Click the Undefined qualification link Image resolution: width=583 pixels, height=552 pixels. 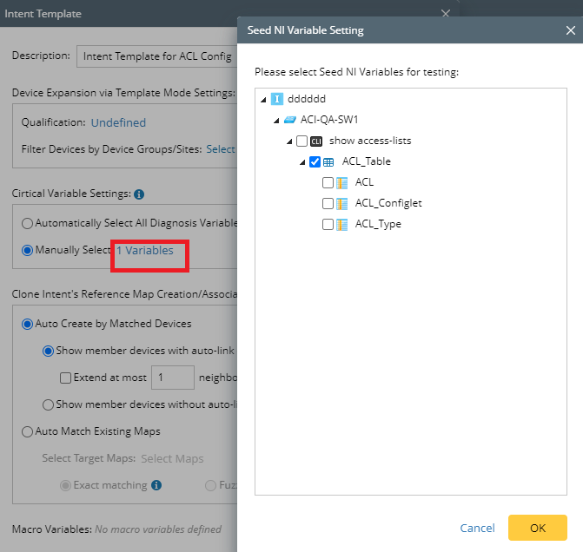[118, 122]
